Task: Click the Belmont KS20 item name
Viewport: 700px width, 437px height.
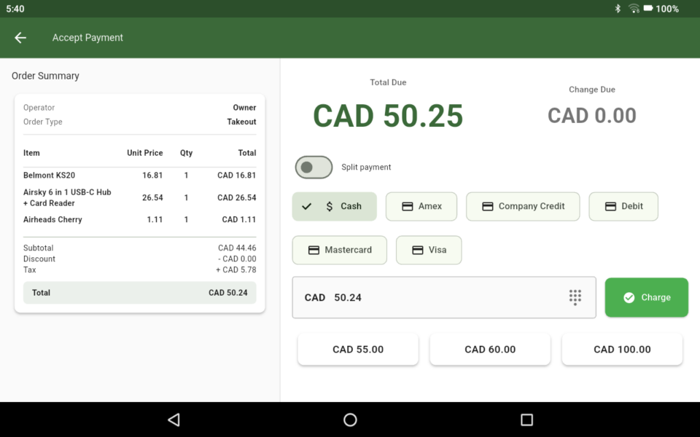Action: click(49, 176)
